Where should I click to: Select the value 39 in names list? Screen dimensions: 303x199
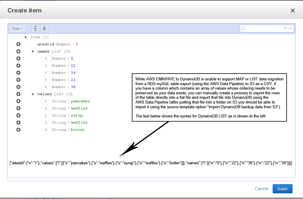click(x=73, y=87)
